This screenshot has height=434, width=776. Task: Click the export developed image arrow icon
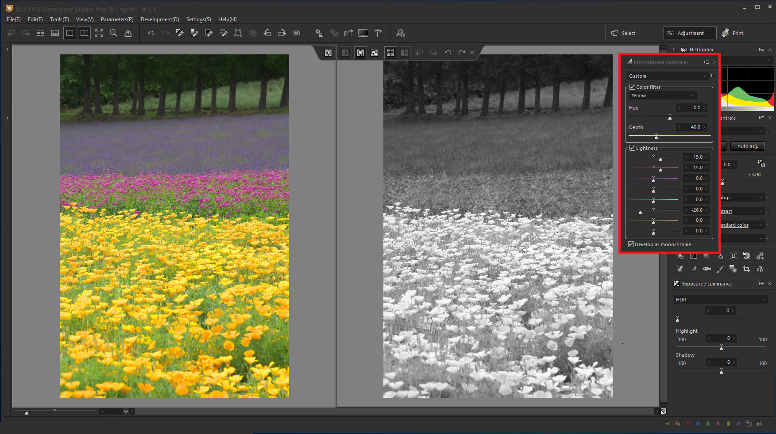tap(348, 33)
